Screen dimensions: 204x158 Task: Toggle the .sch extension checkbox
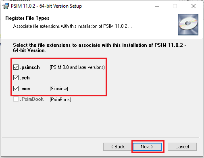coord(16,78)
